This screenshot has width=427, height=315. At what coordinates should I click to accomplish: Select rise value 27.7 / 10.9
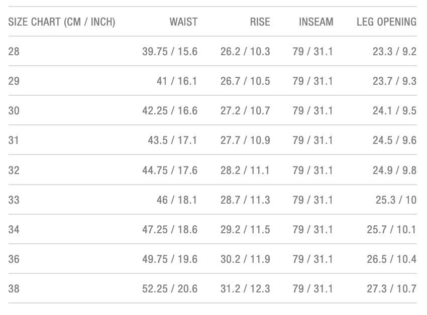tap(245, 140)
